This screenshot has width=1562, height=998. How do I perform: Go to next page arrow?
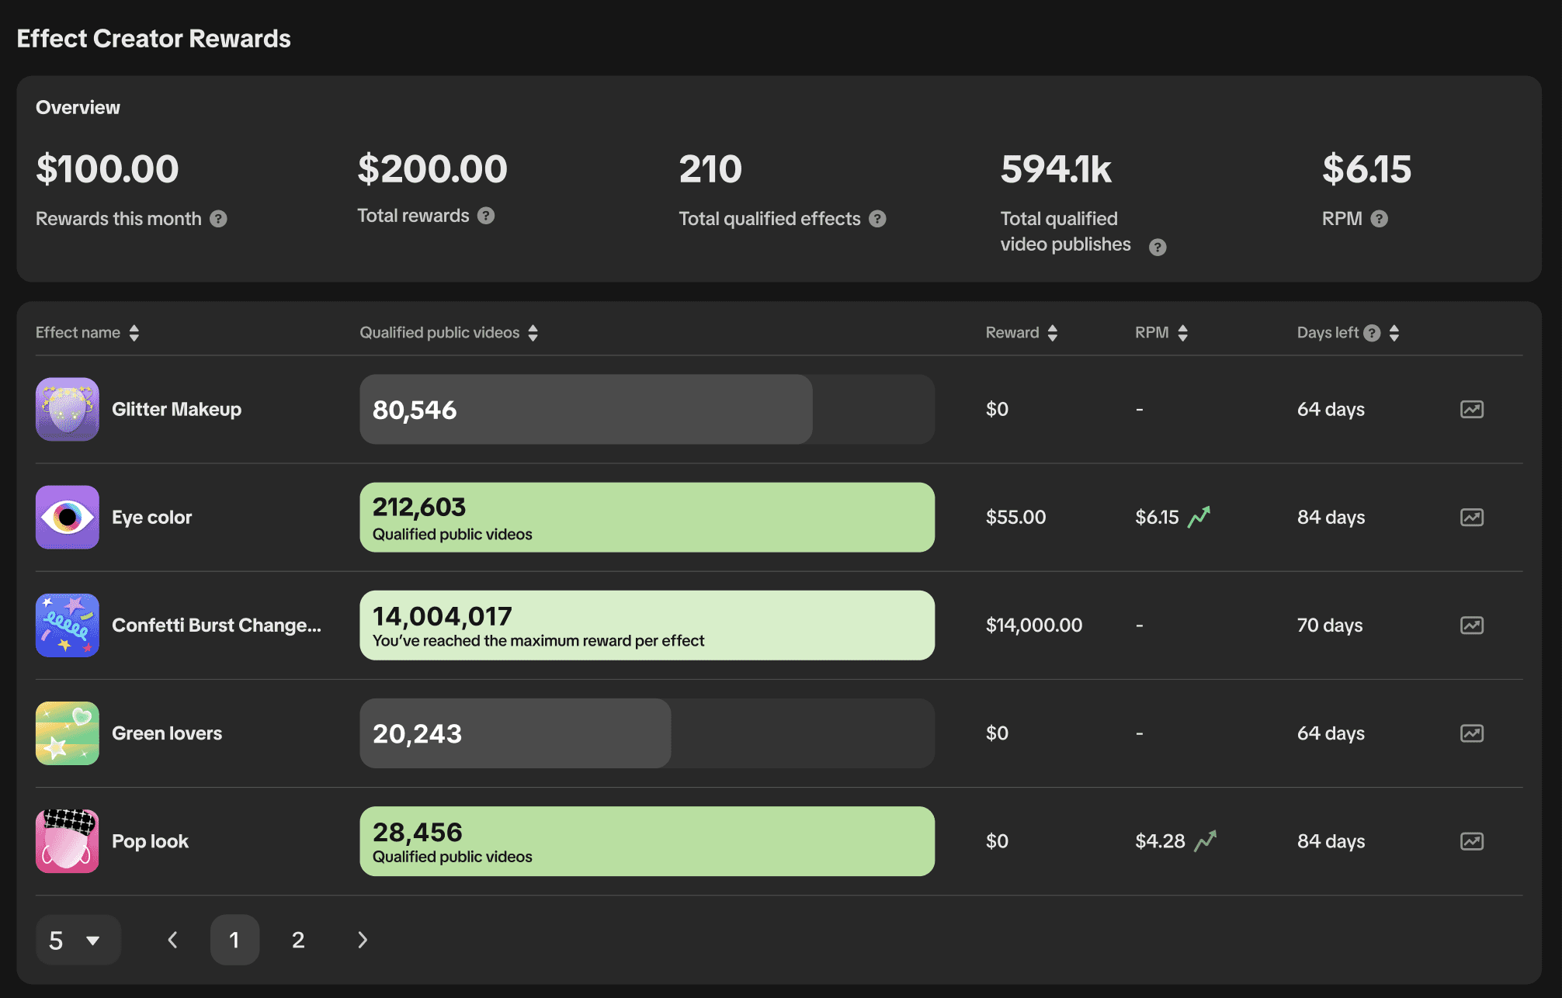click(362, 940)
